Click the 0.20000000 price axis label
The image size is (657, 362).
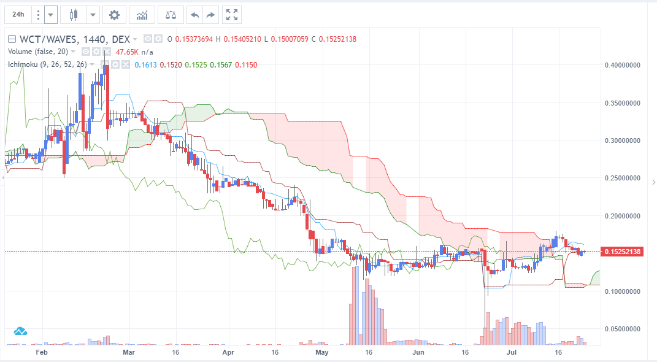622,216
